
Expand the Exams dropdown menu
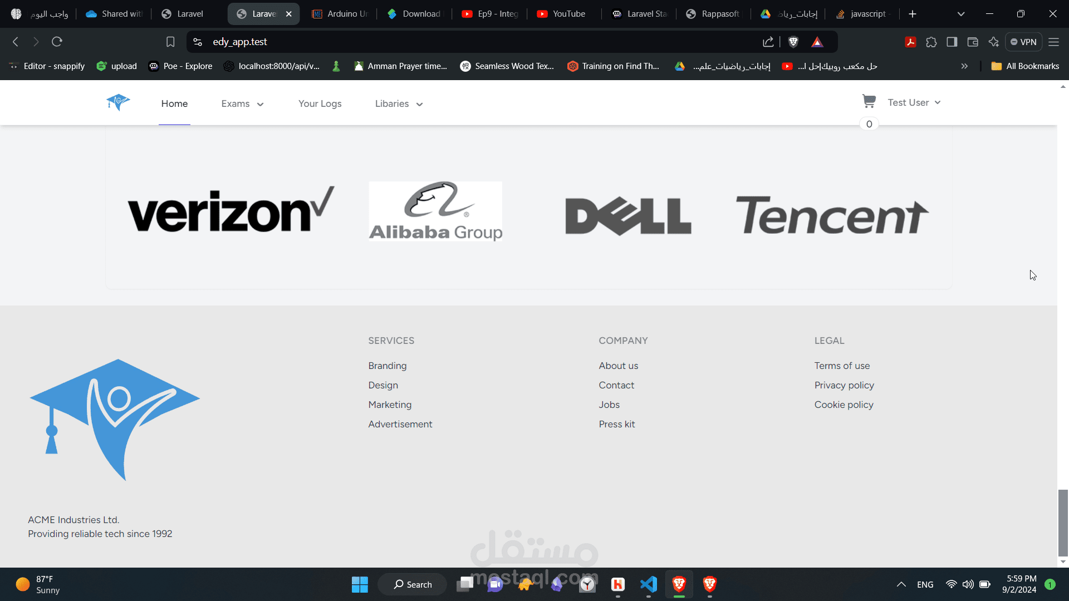242,104
